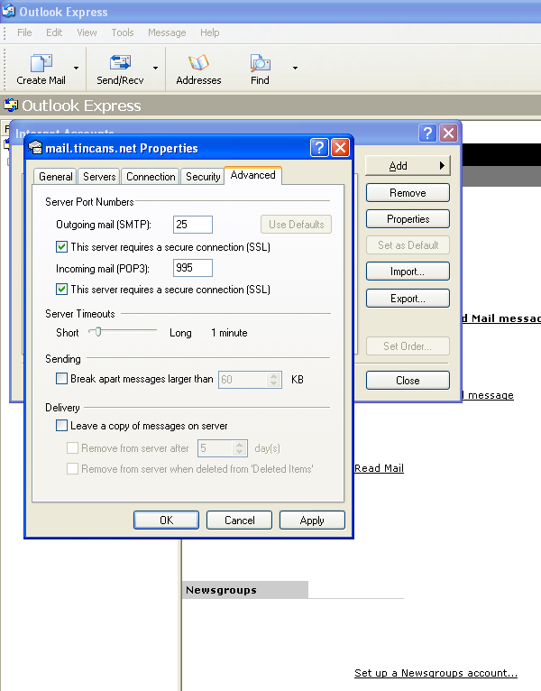The image size is (541, 691).
Task: Switch to the Connection tab
Action: click(151, 177)
